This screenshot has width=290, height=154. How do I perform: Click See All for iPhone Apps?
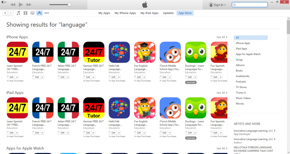coord(222,37)
